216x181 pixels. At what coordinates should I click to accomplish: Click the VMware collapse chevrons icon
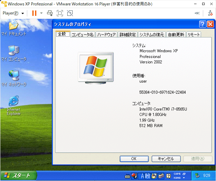point(197,13)
